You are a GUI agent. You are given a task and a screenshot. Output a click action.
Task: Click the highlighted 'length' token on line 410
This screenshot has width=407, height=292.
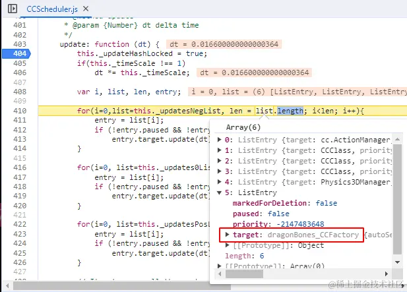[290, 111]
